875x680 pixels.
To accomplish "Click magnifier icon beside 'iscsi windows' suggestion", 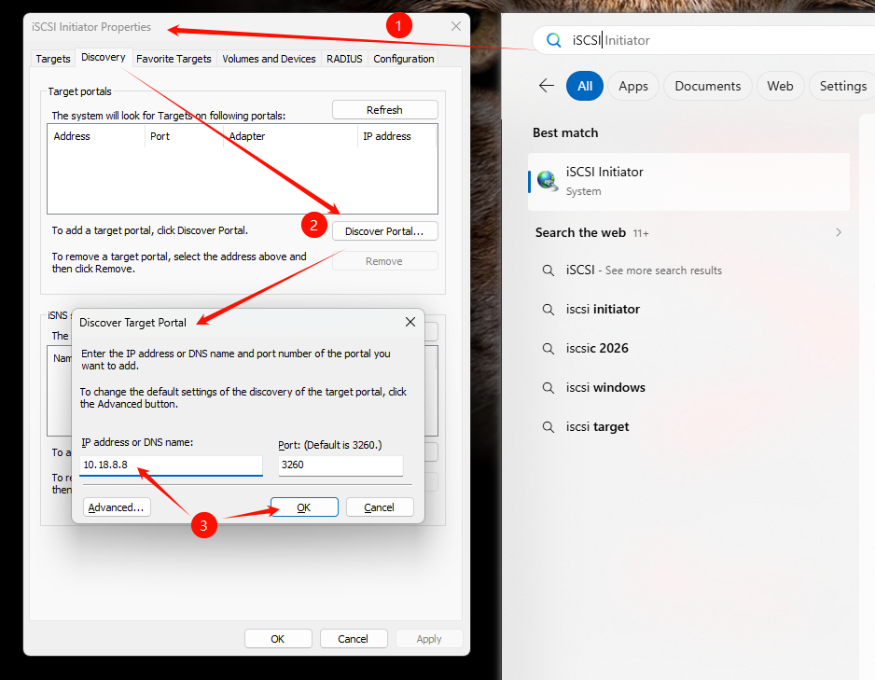I will pyautogui.click(x=549, y=388).
